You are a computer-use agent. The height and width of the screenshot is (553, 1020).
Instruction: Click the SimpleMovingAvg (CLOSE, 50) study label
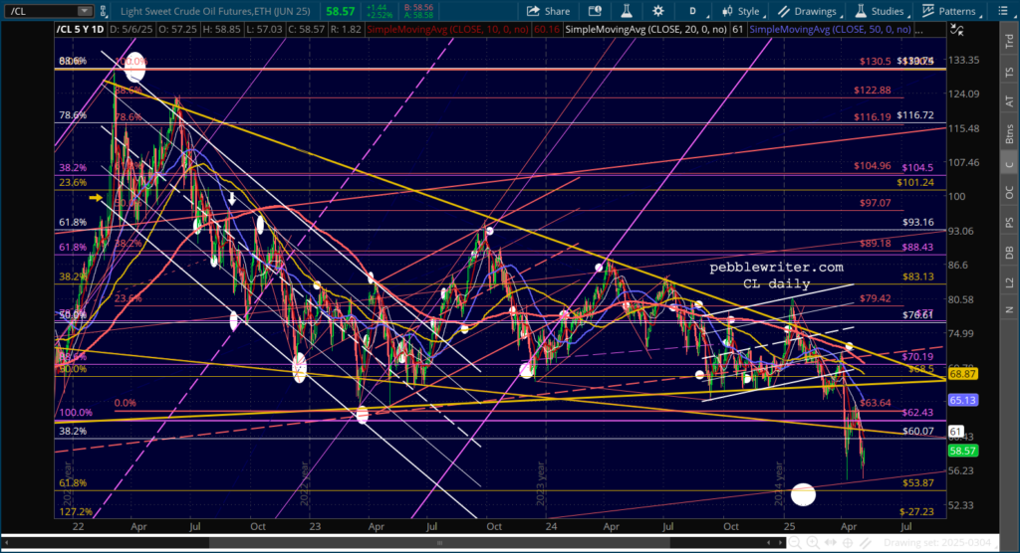[830, 29]
